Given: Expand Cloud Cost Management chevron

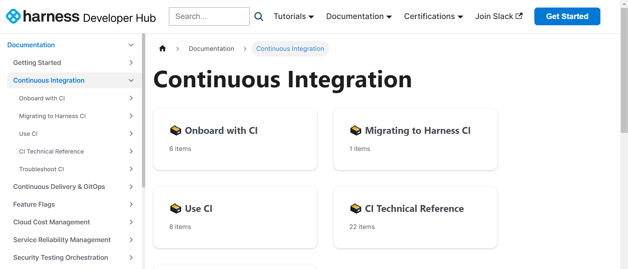Looking at the screenshot, I should tap(131, 222).
